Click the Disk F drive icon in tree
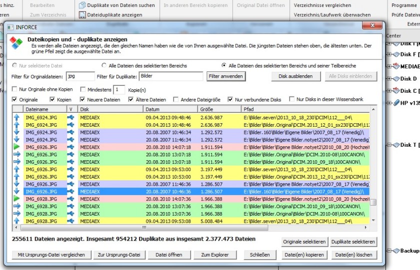Image resolution: width=420 pixels, height=270 pixels. tap(396, 54)
